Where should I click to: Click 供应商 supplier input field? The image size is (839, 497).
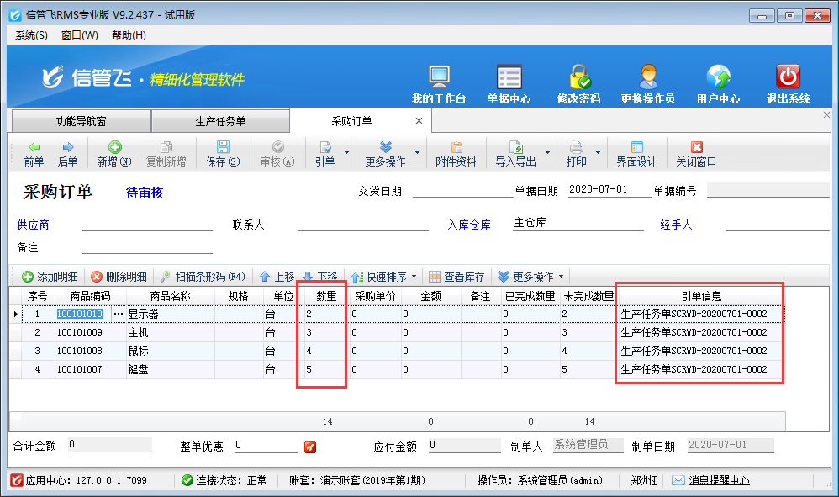(x=147, y=225)
